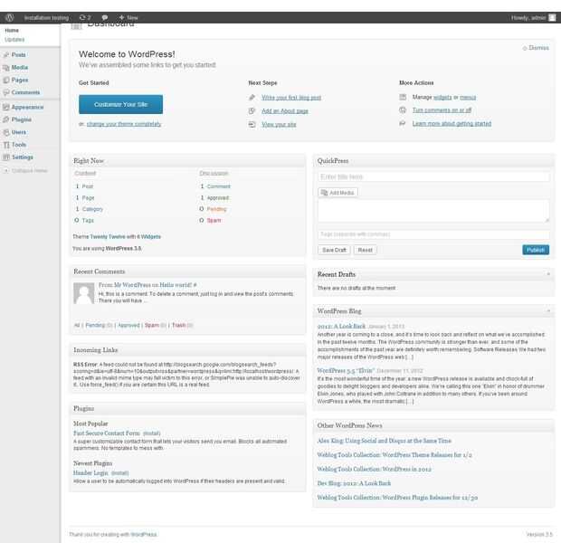Click WordPress link in the footer
Viewport: 561px width, 543px height.
click(x=144, y=535)
